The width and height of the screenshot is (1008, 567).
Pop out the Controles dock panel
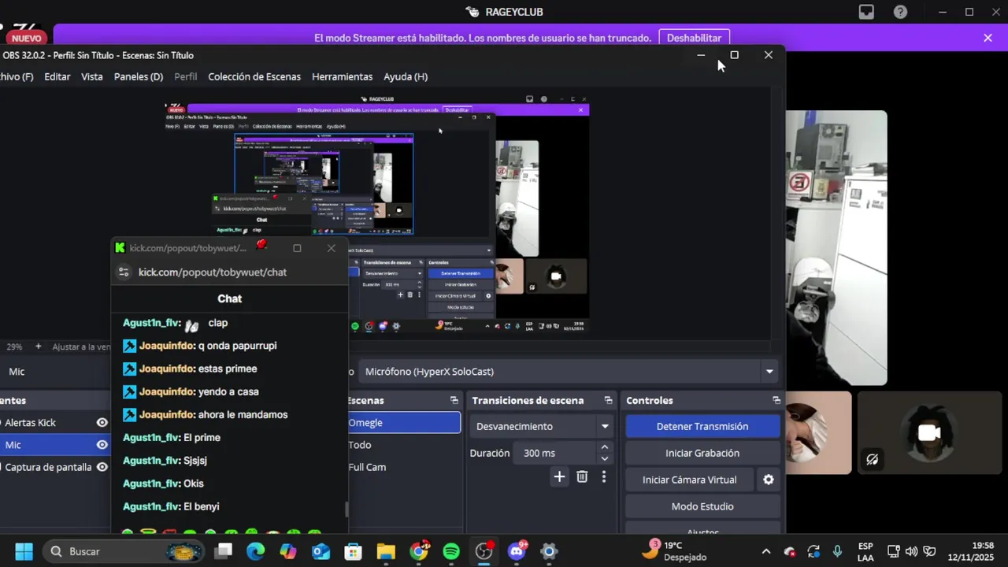click(776, 400)
